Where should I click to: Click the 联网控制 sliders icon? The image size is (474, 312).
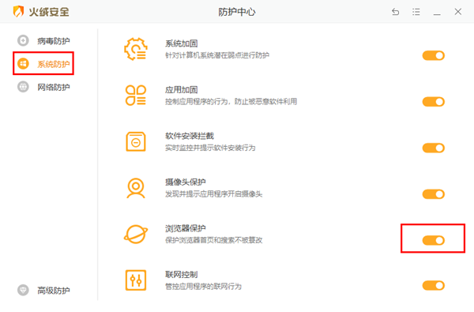[136, 280]
